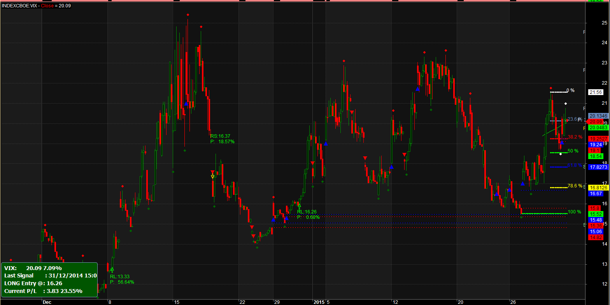Click the Current P/L 3.83 23.55% line
The width and height of the screenshot is (610, 305).
pyautogui.click(x=43, y=291)
